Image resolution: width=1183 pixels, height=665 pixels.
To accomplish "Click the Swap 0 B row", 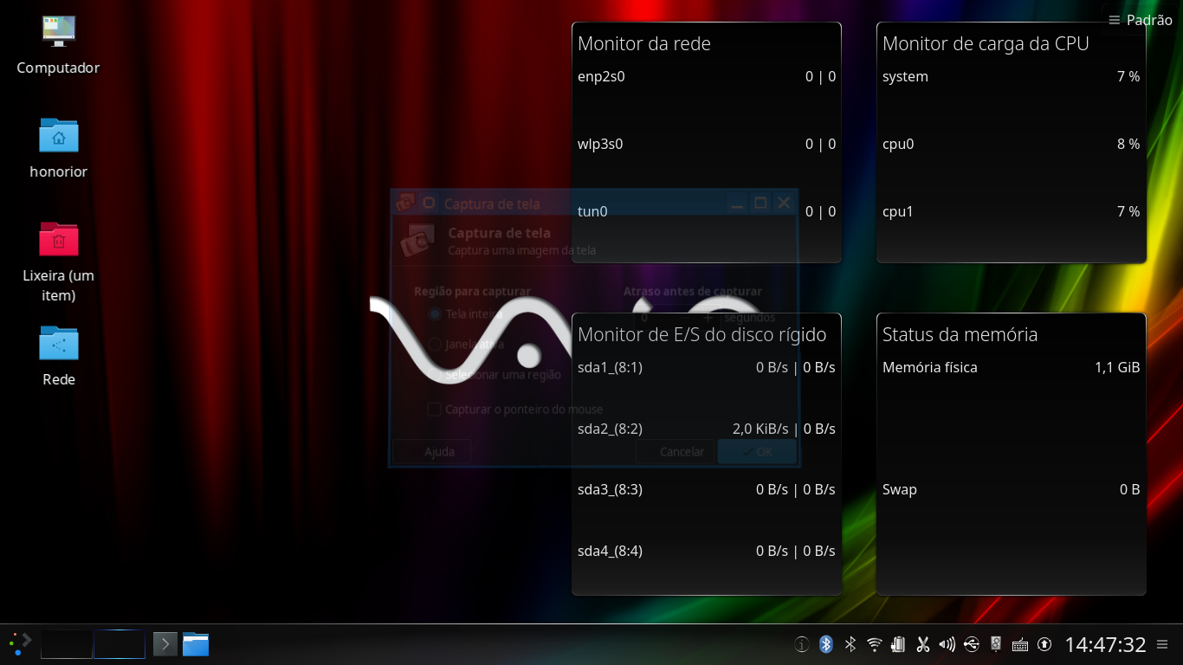I will [1011, 489].
